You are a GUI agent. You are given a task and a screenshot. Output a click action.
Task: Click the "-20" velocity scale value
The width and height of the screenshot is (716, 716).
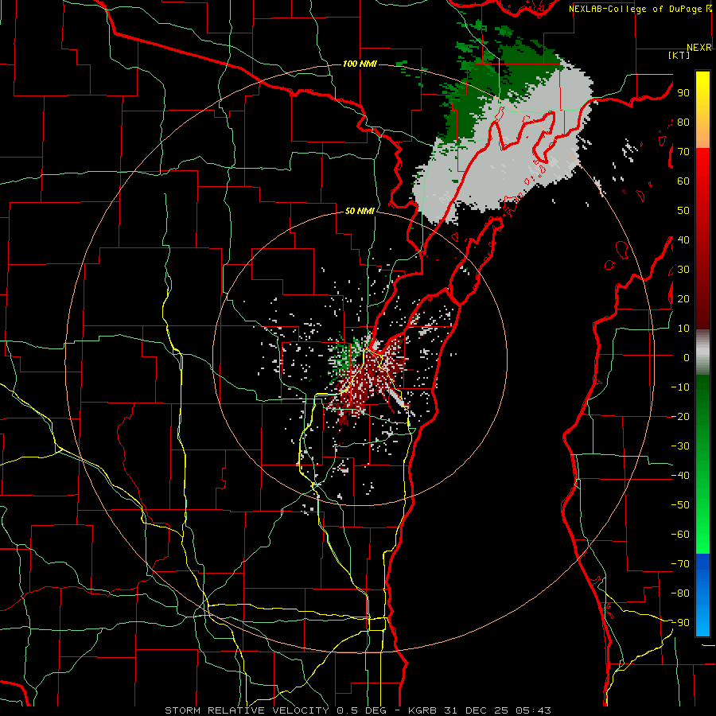[x=680, y=416]
